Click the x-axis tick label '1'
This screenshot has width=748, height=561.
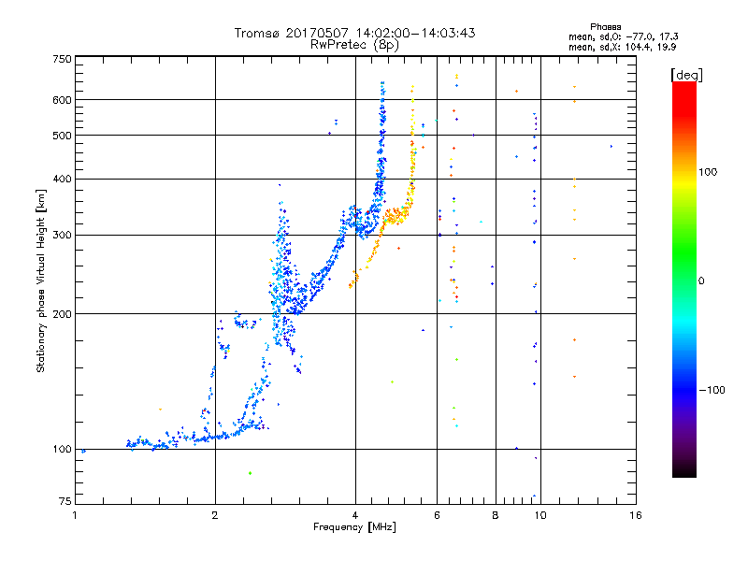[75, 515]
